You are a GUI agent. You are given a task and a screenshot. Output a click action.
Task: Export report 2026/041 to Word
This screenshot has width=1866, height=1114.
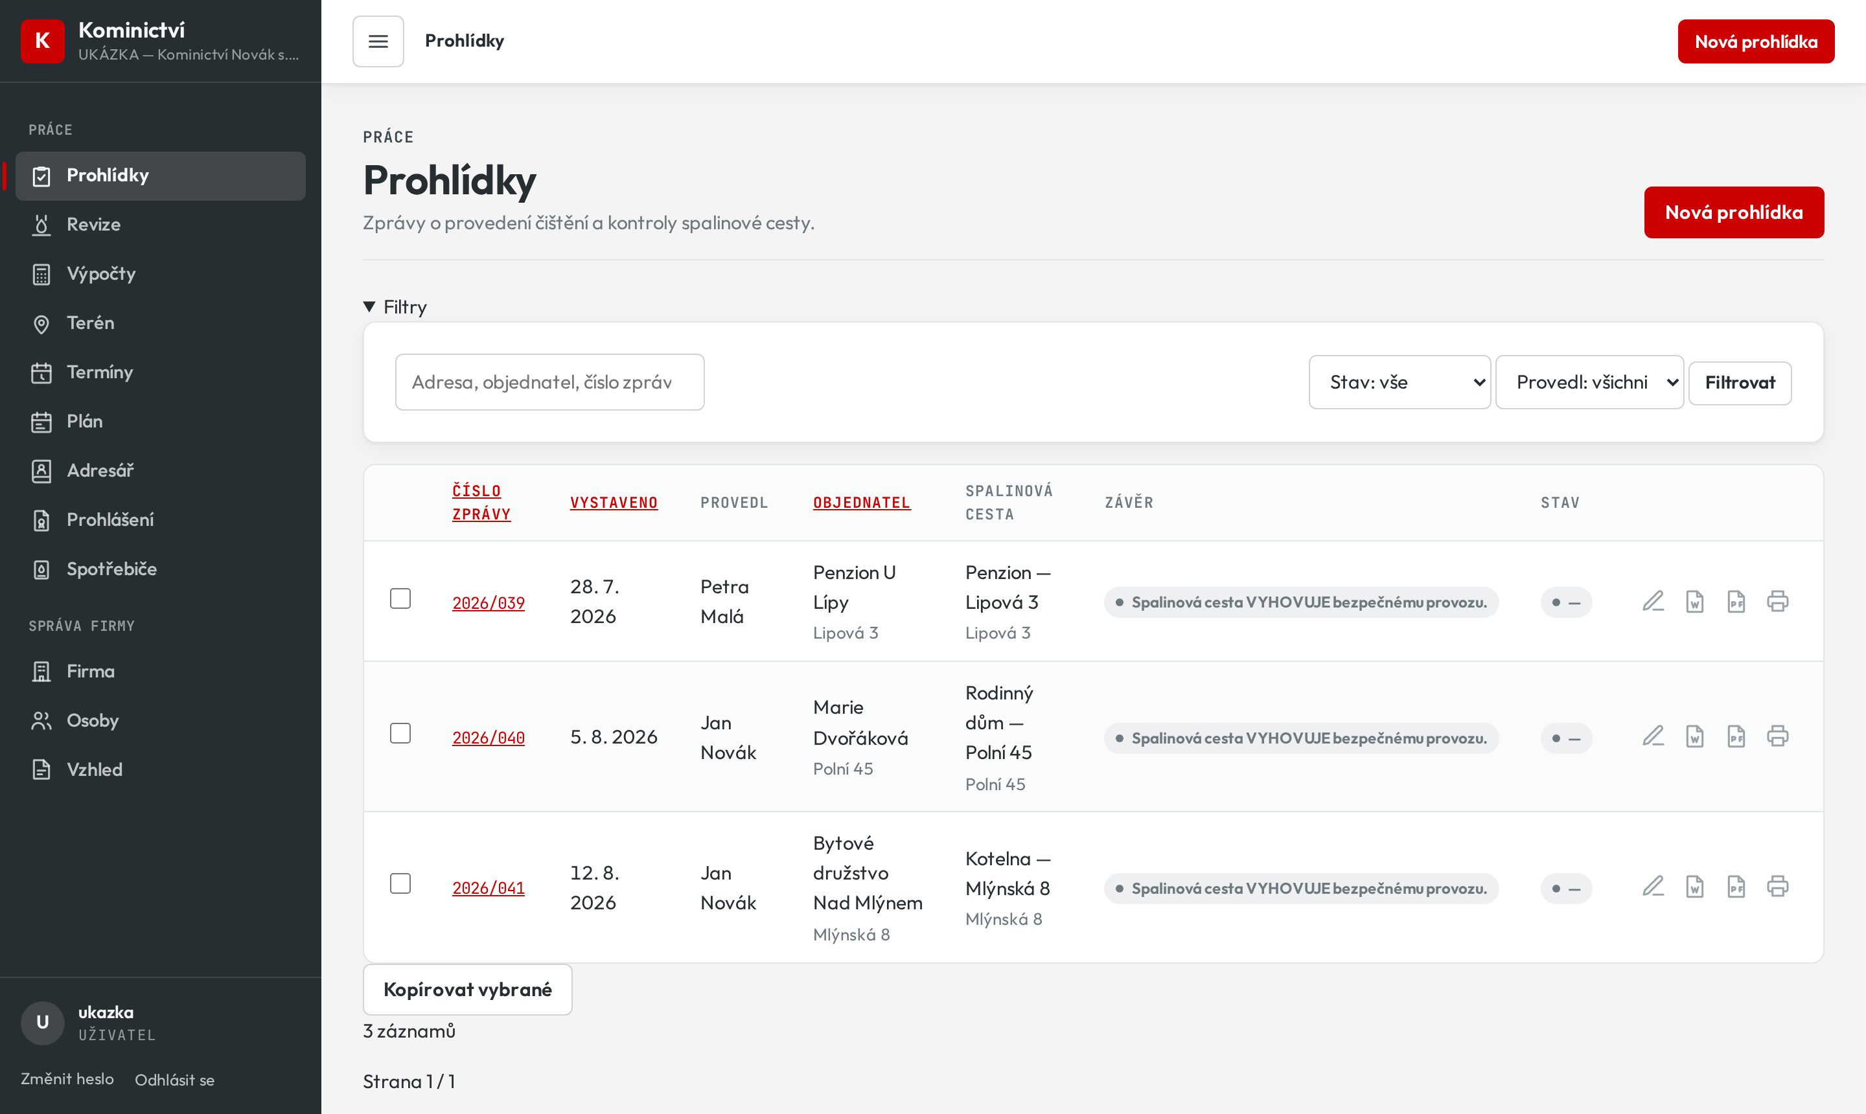[1694, 887]
